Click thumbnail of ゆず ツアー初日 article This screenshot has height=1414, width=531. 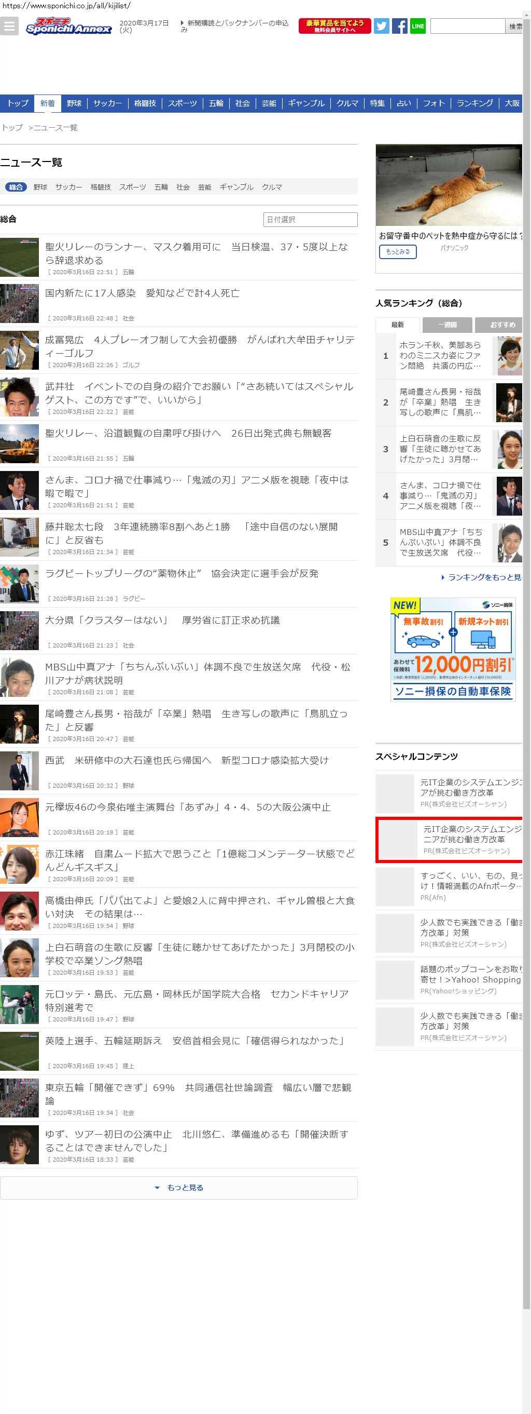pos(19,1144)
